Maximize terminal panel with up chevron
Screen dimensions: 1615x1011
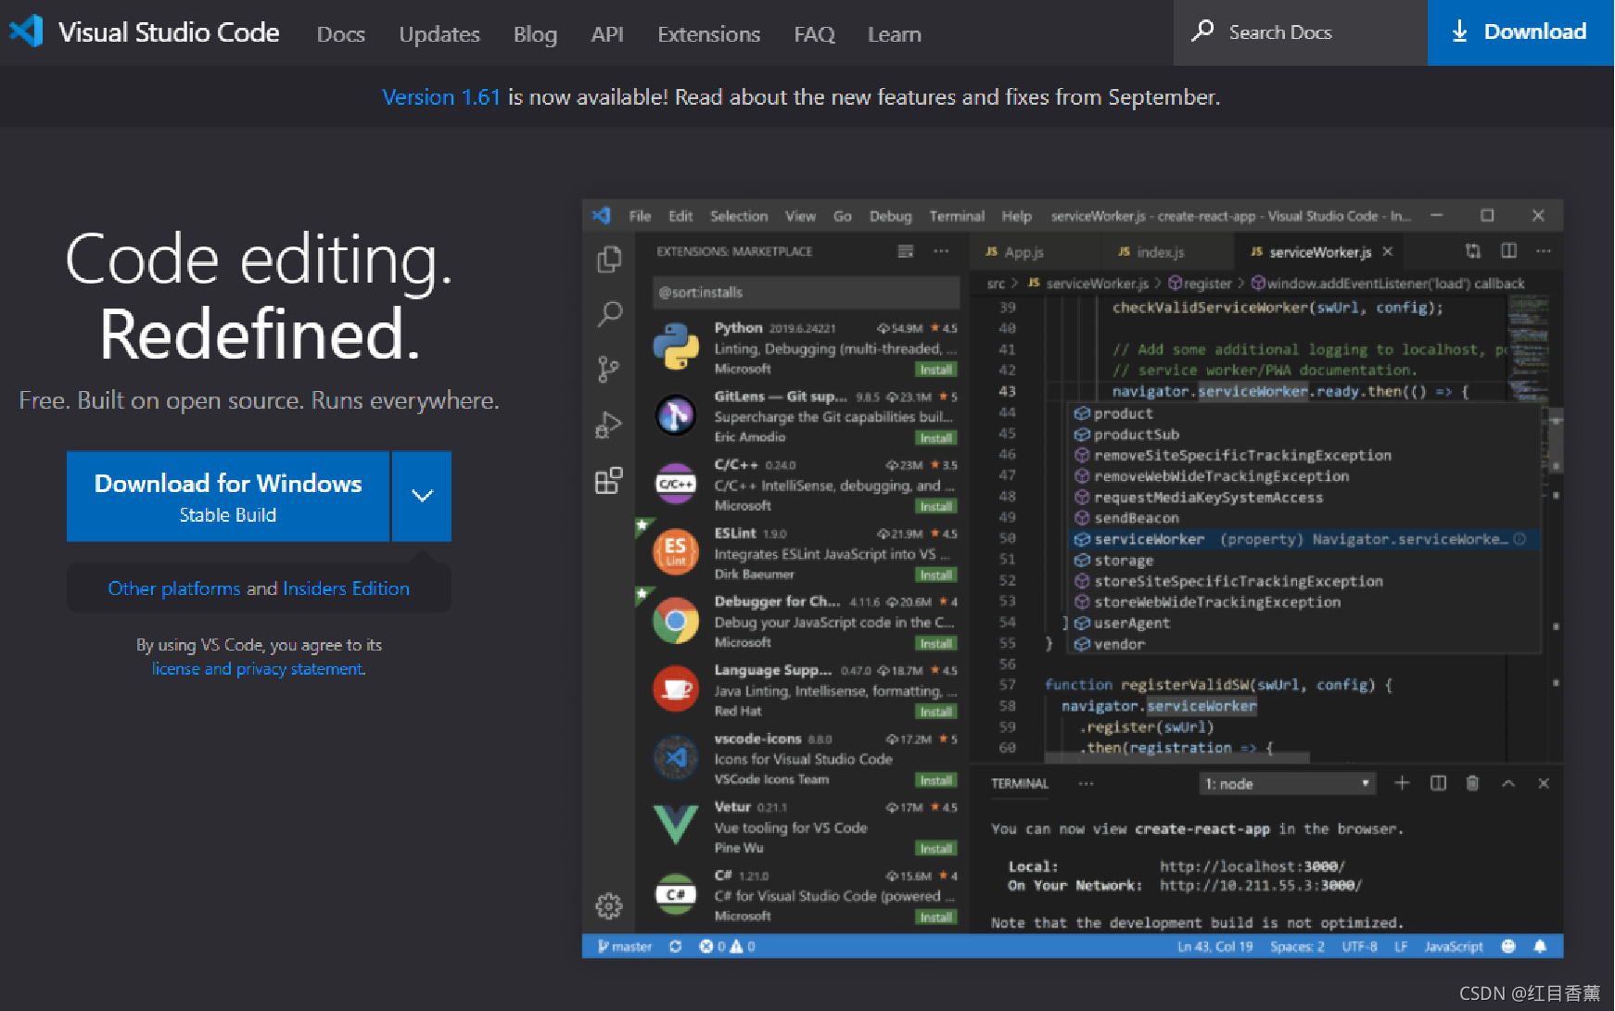pyautogui.click(x=1508, y=783)
